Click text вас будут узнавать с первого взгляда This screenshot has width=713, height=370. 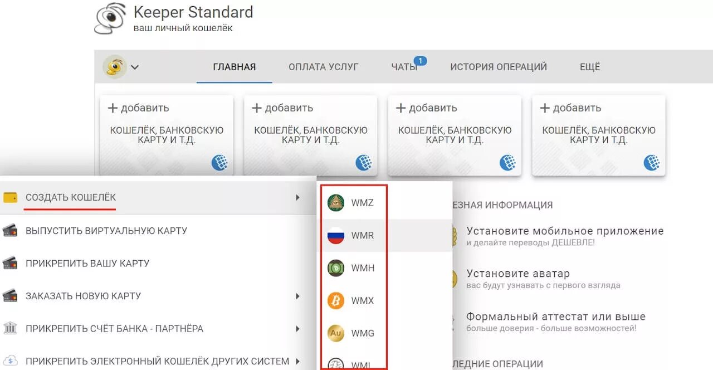point(543,285)
